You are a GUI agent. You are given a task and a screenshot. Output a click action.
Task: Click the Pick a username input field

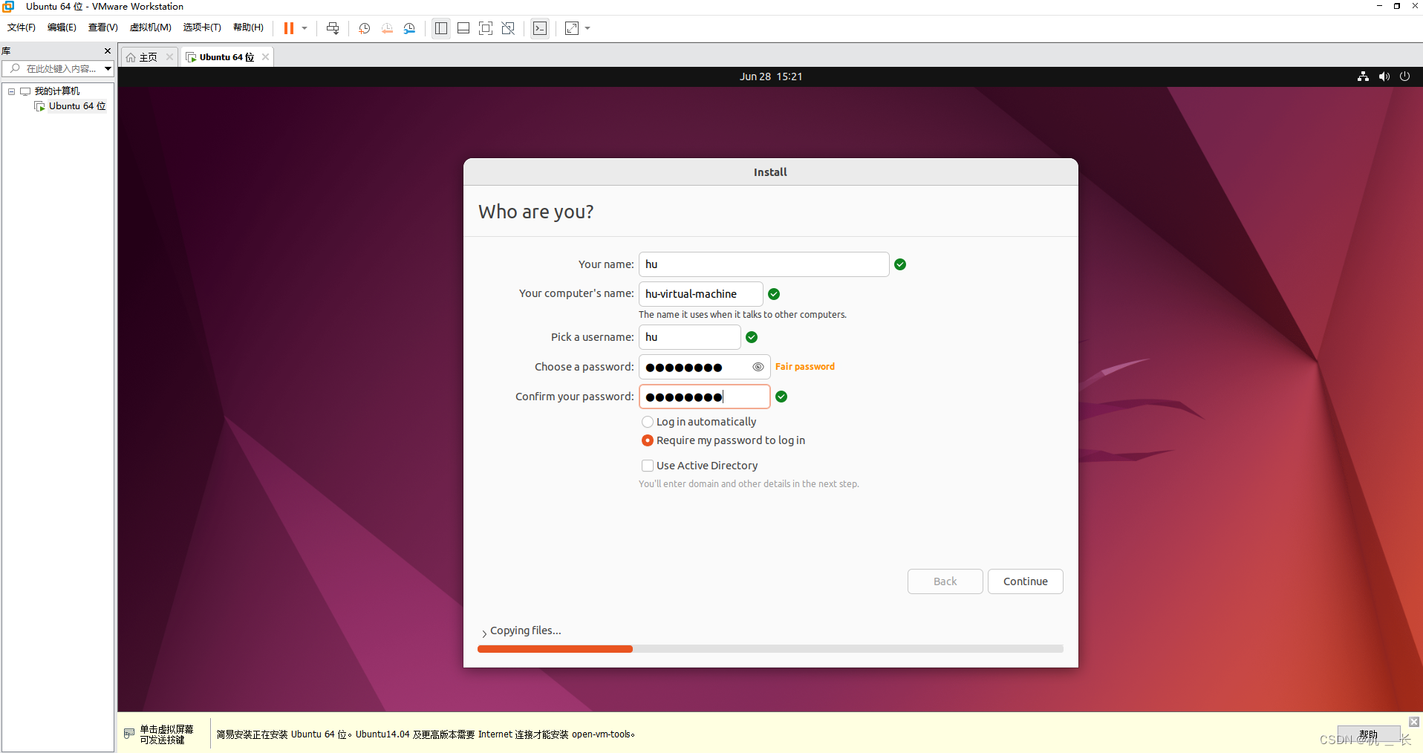click(690, 337)
